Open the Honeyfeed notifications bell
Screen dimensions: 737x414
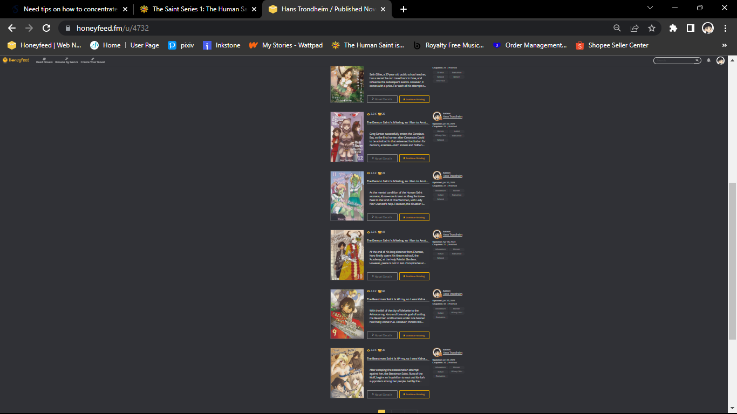[x=708, y=60]
